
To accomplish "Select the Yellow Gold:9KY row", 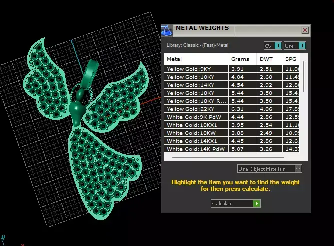I will (x=232, y=69).
